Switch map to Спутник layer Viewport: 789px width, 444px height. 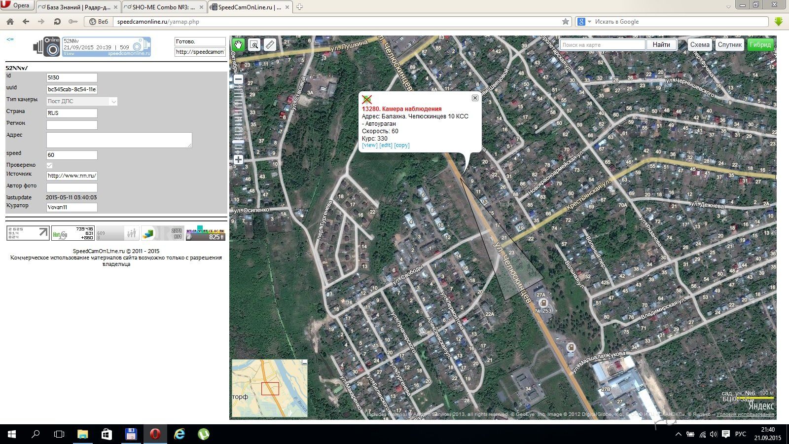[x=729, y=45]
